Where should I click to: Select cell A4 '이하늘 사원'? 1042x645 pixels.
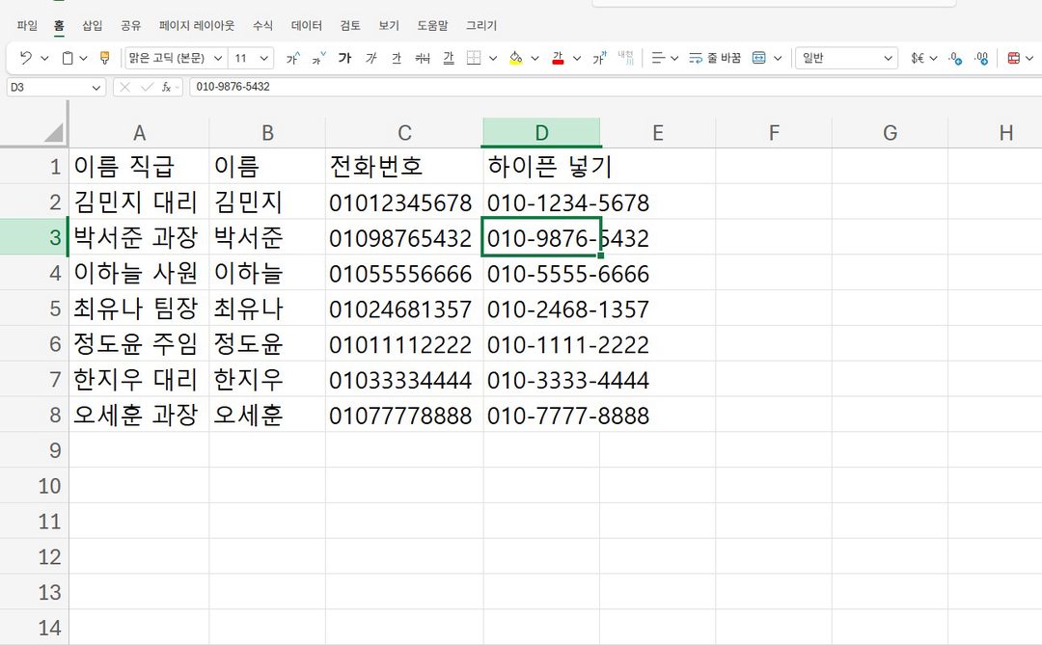point(139,273)
